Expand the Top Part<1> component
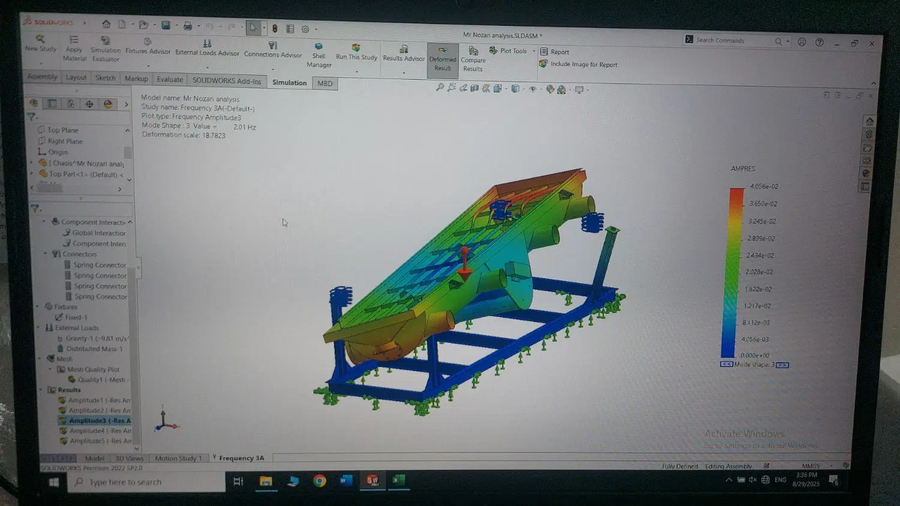Image resolution: width=900 pixels, height=506 pixels. click(x=32, y=174)
